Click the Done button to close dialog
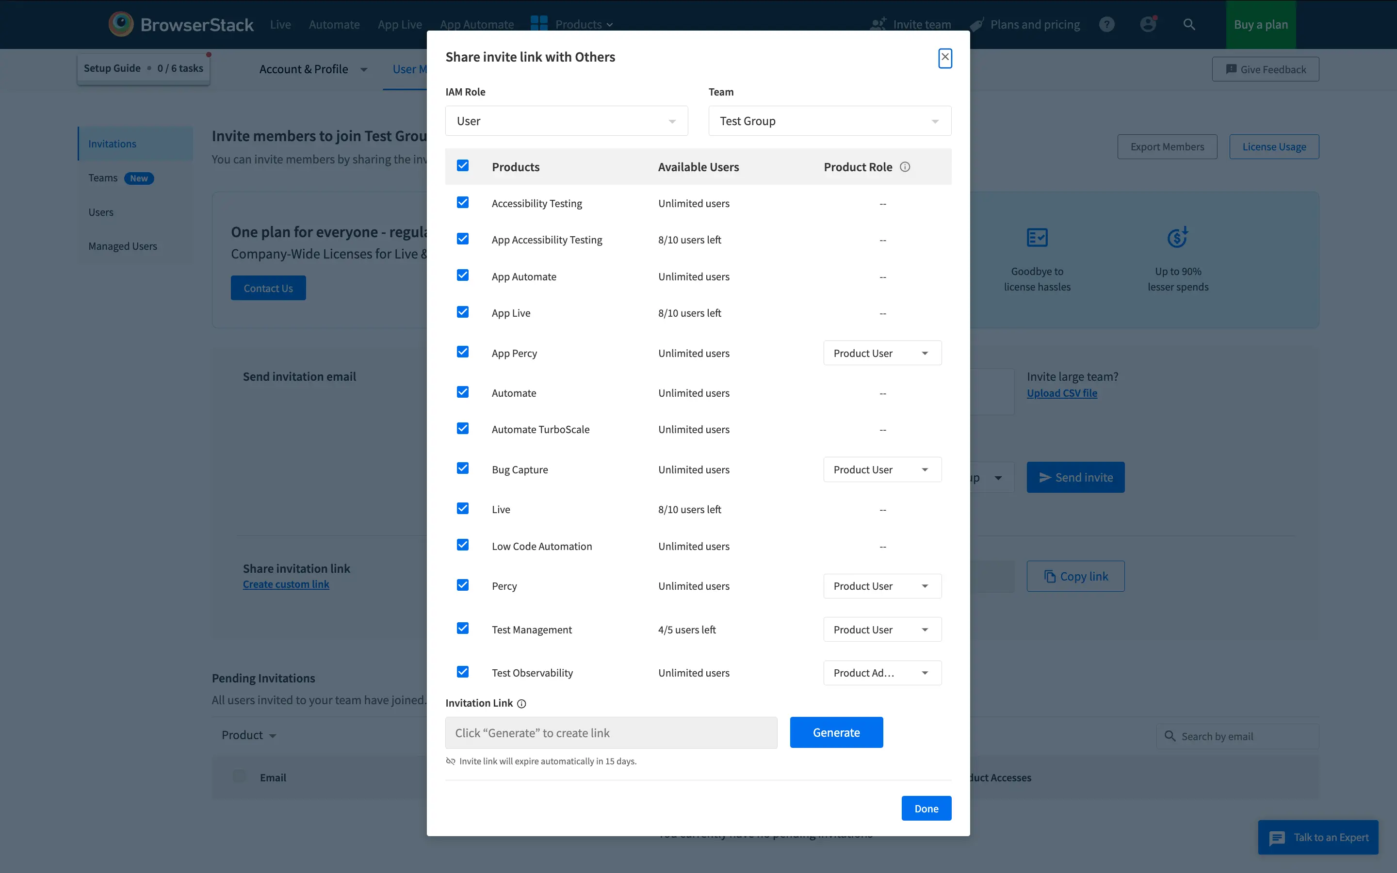 coord(926,808)
